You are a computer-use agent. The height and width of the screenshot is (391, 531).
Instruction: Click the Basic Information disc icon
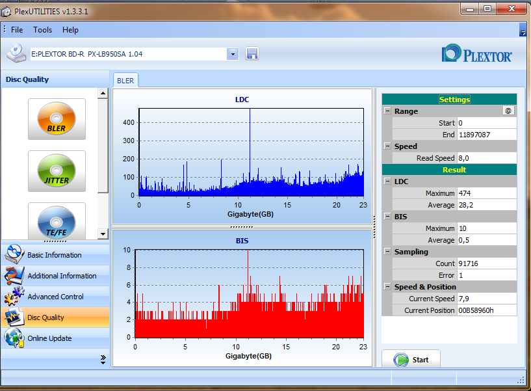click(14, 254)
